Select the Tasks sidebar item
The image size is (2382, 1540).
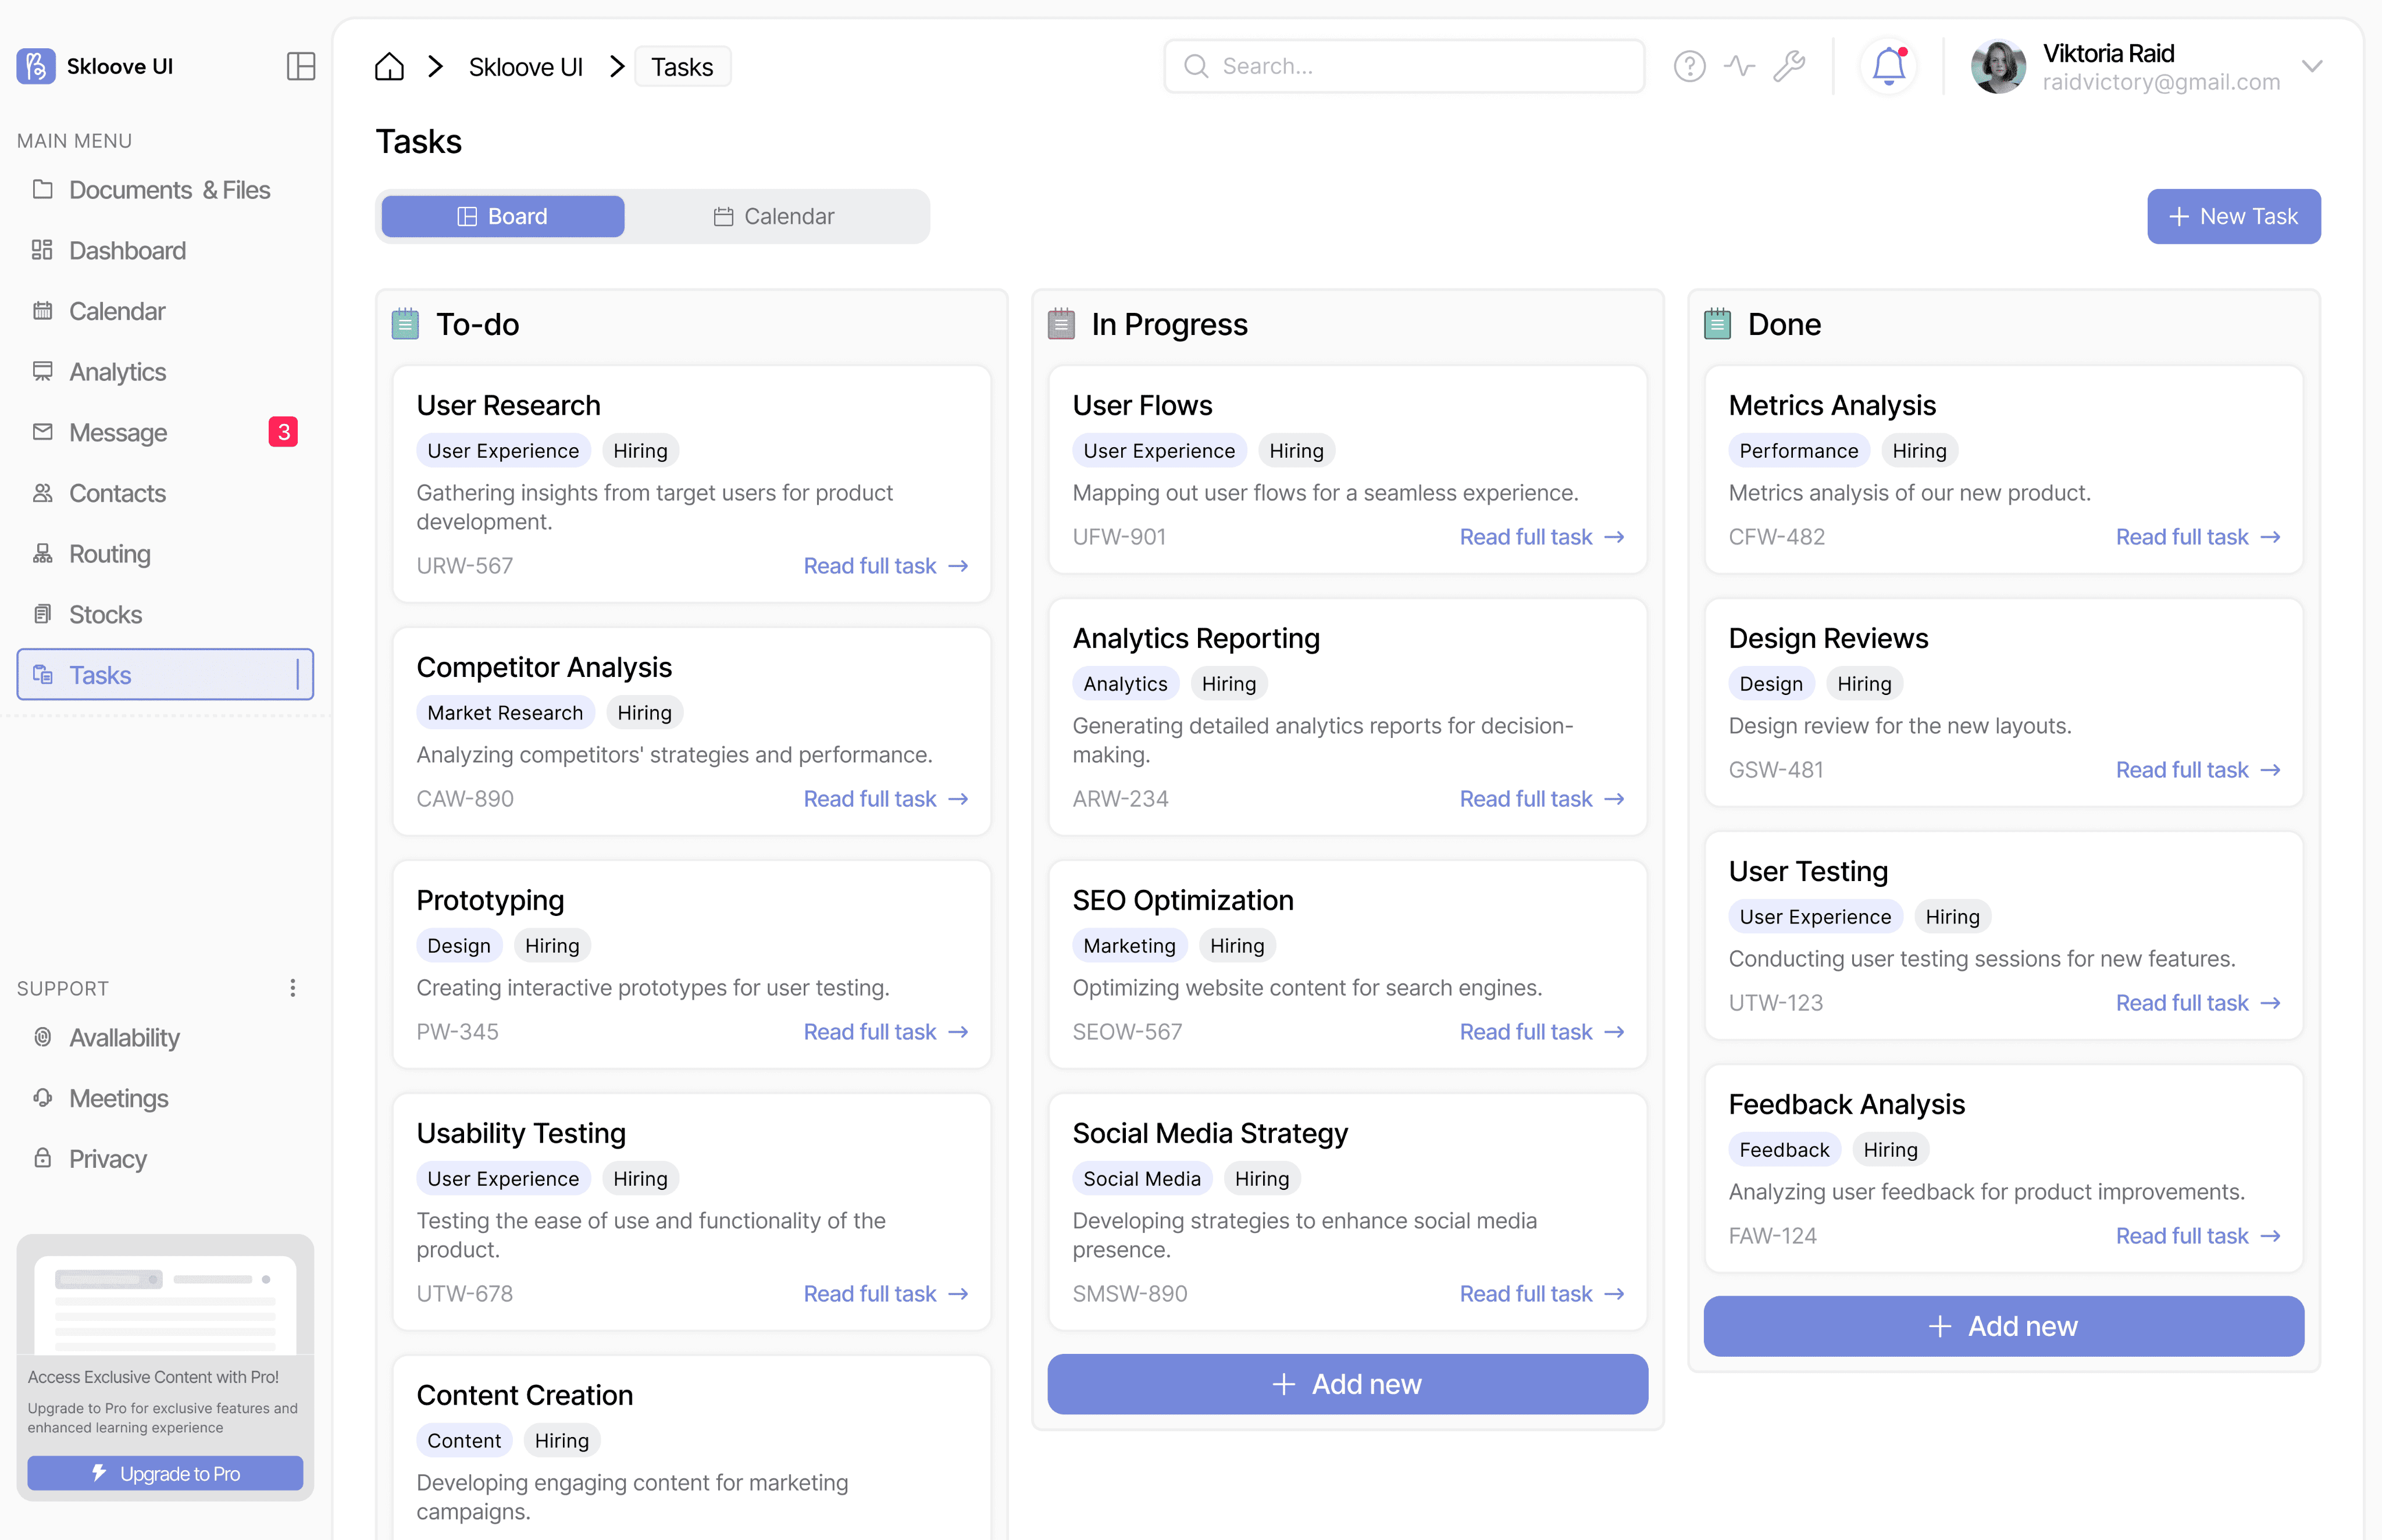[165, 675]
